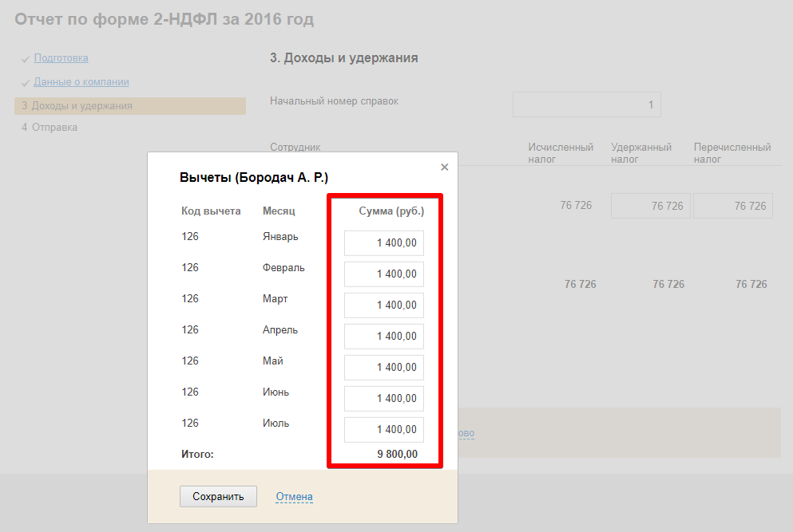793x532 pixels.
Task: Click the Январь month label
Action: click(280, 236)
